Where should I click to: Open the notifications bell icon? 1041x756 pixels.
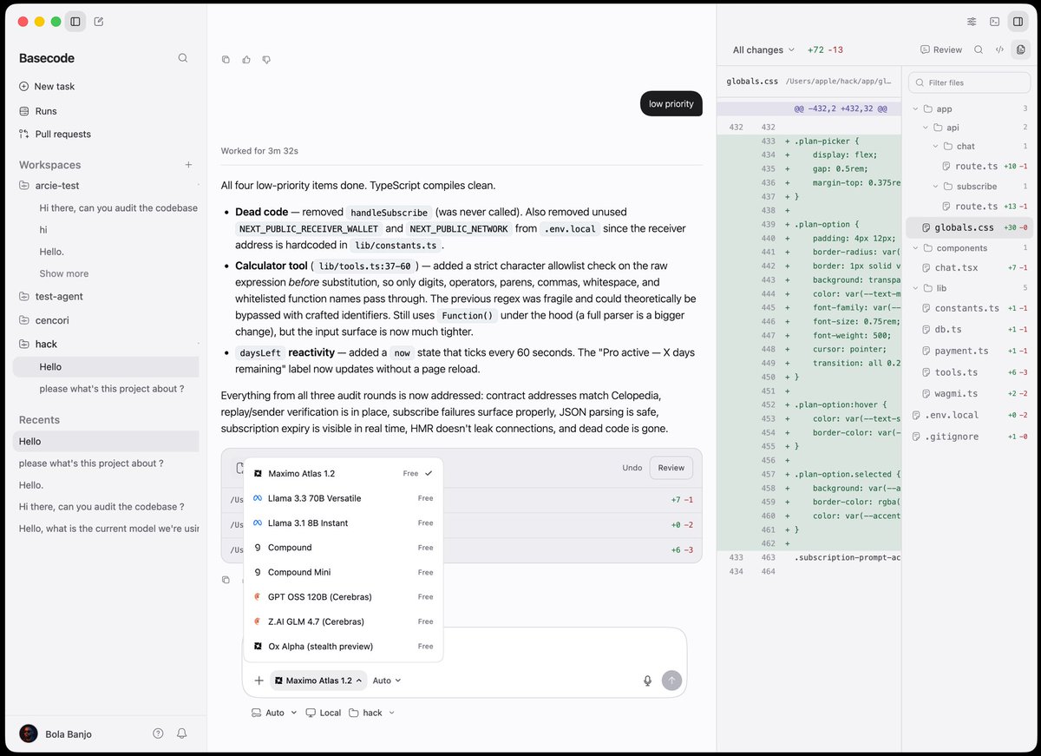click(x=182, y=733)
